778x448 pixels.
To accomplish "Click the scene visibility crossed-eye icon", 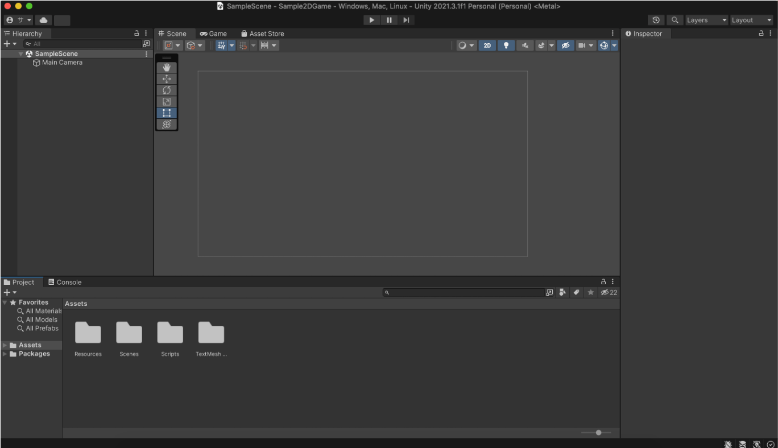I will [x=565, y=45].
